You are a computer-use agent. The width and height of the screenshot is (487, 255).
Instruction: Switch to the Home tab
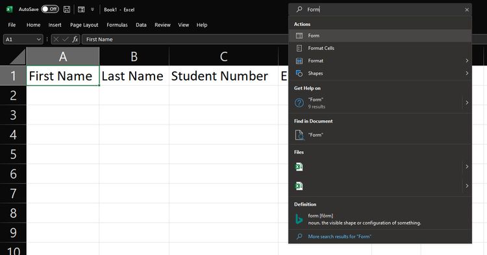(x=34, y=25)
